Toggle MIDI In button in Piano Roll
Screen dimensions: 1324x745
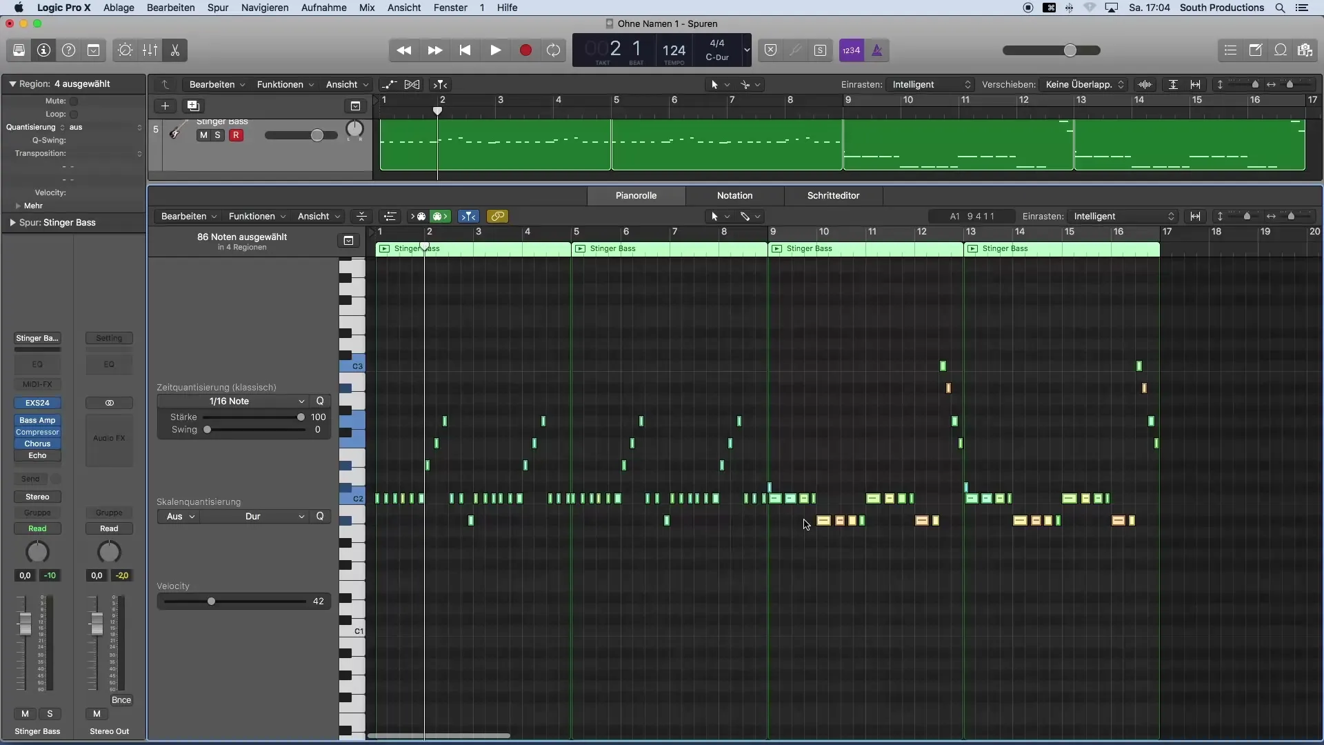(x=419, y=217)
